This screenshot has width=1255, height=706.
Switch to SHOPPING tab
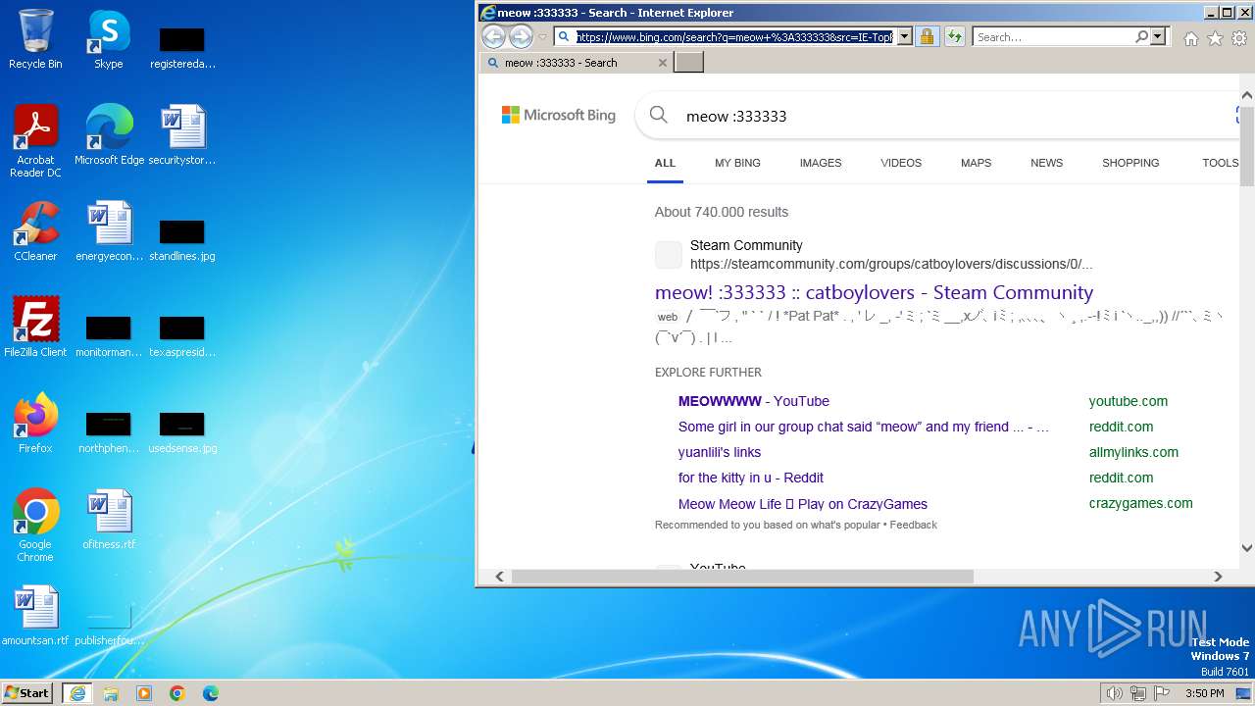click(x=1130, y=163)
